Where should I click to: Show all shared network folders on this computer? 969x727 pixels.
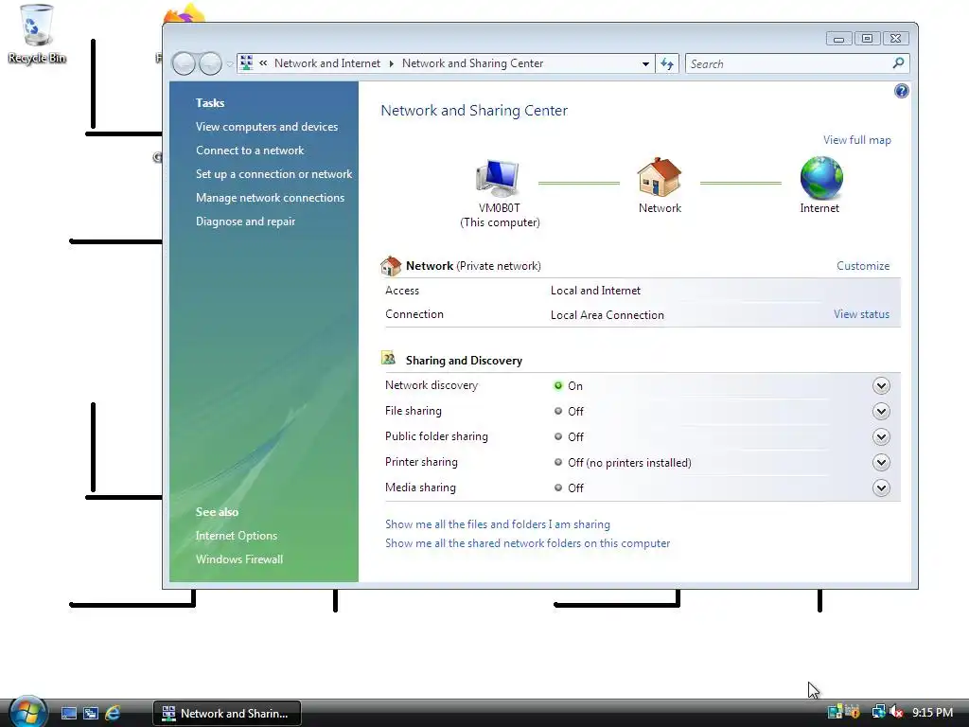tap(527, 543)
